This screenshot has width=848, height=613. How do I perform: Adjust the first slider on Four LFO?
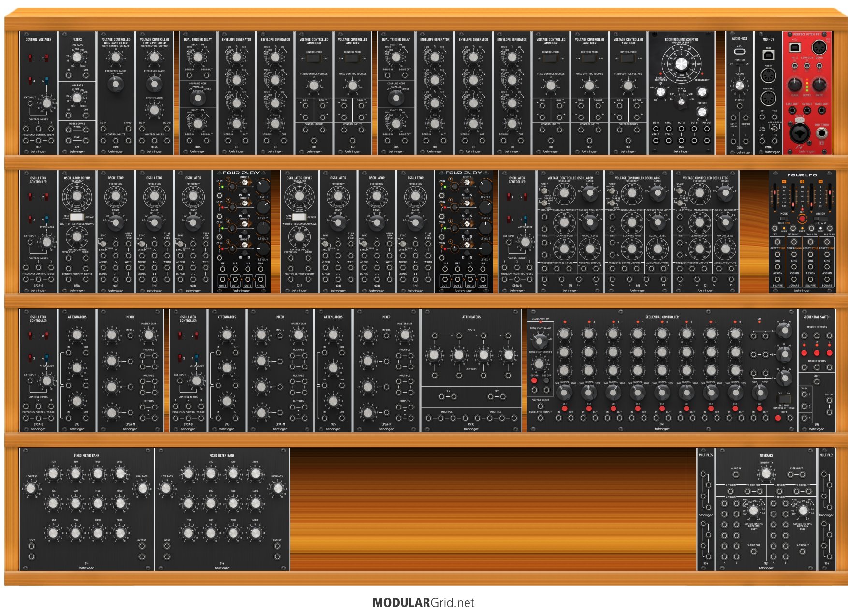point(775,196)
